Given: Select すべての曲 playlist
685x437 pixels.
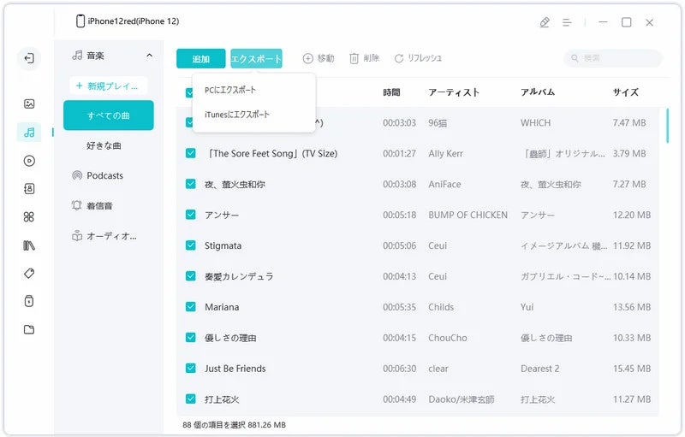Looking at the screenshot, I should (109, 115).
